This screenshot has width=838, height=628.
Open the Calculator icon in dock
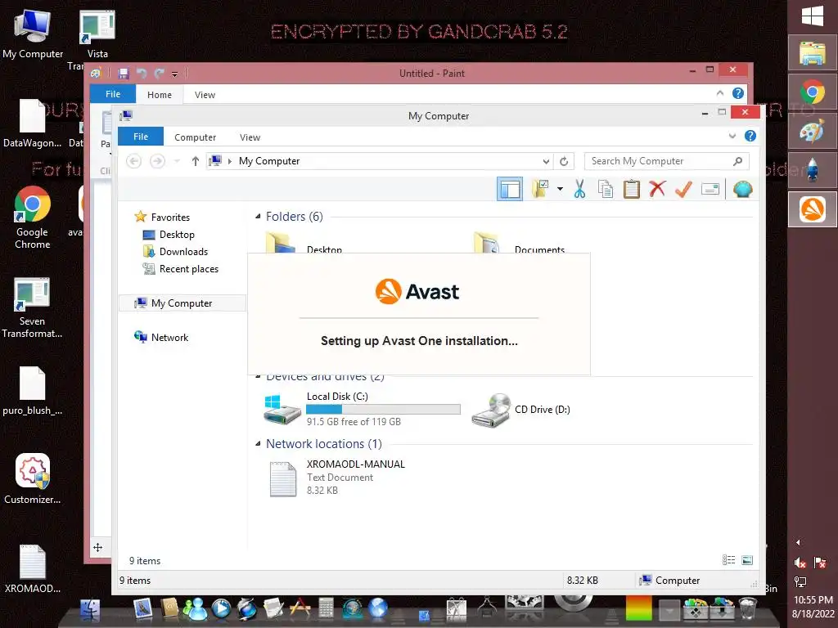coord(326,609)
